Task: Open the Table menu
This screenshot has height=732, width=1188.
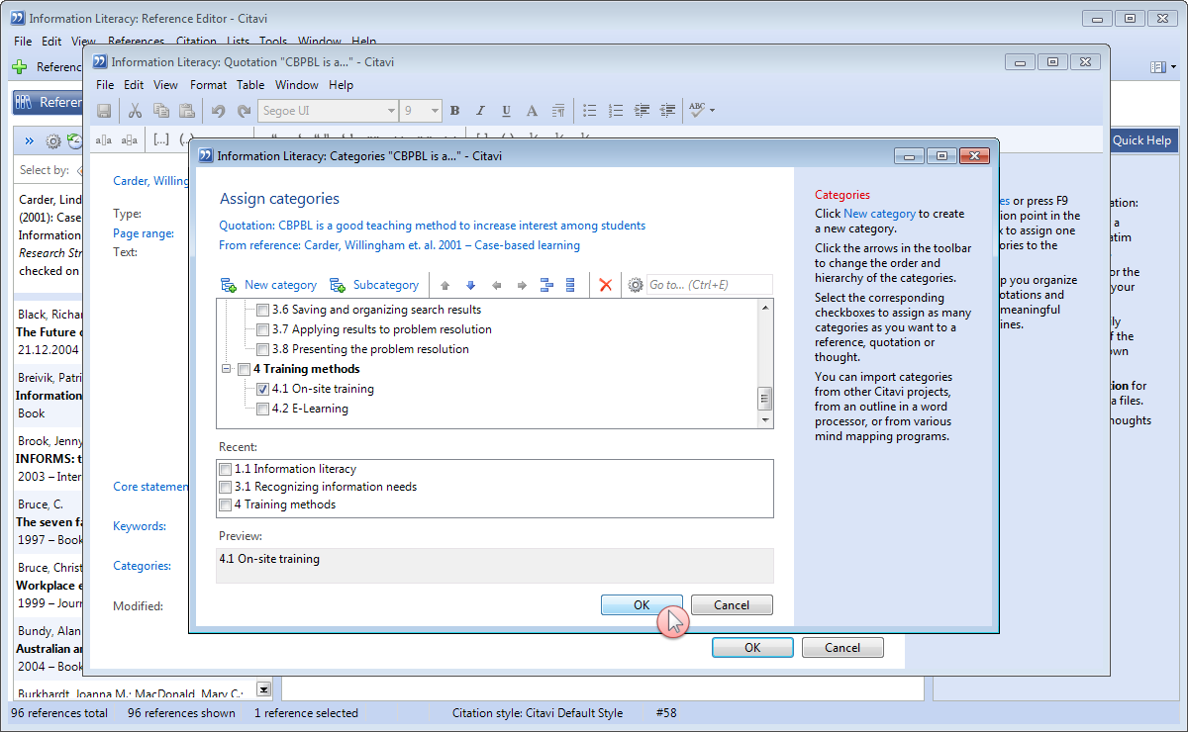Action: [250, 85]
